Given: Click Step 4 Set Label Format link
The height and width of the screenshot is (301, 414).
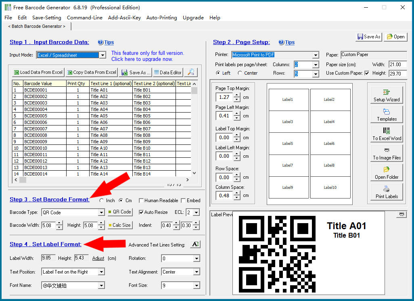Looking at the screenshot, I should [46, 244].
